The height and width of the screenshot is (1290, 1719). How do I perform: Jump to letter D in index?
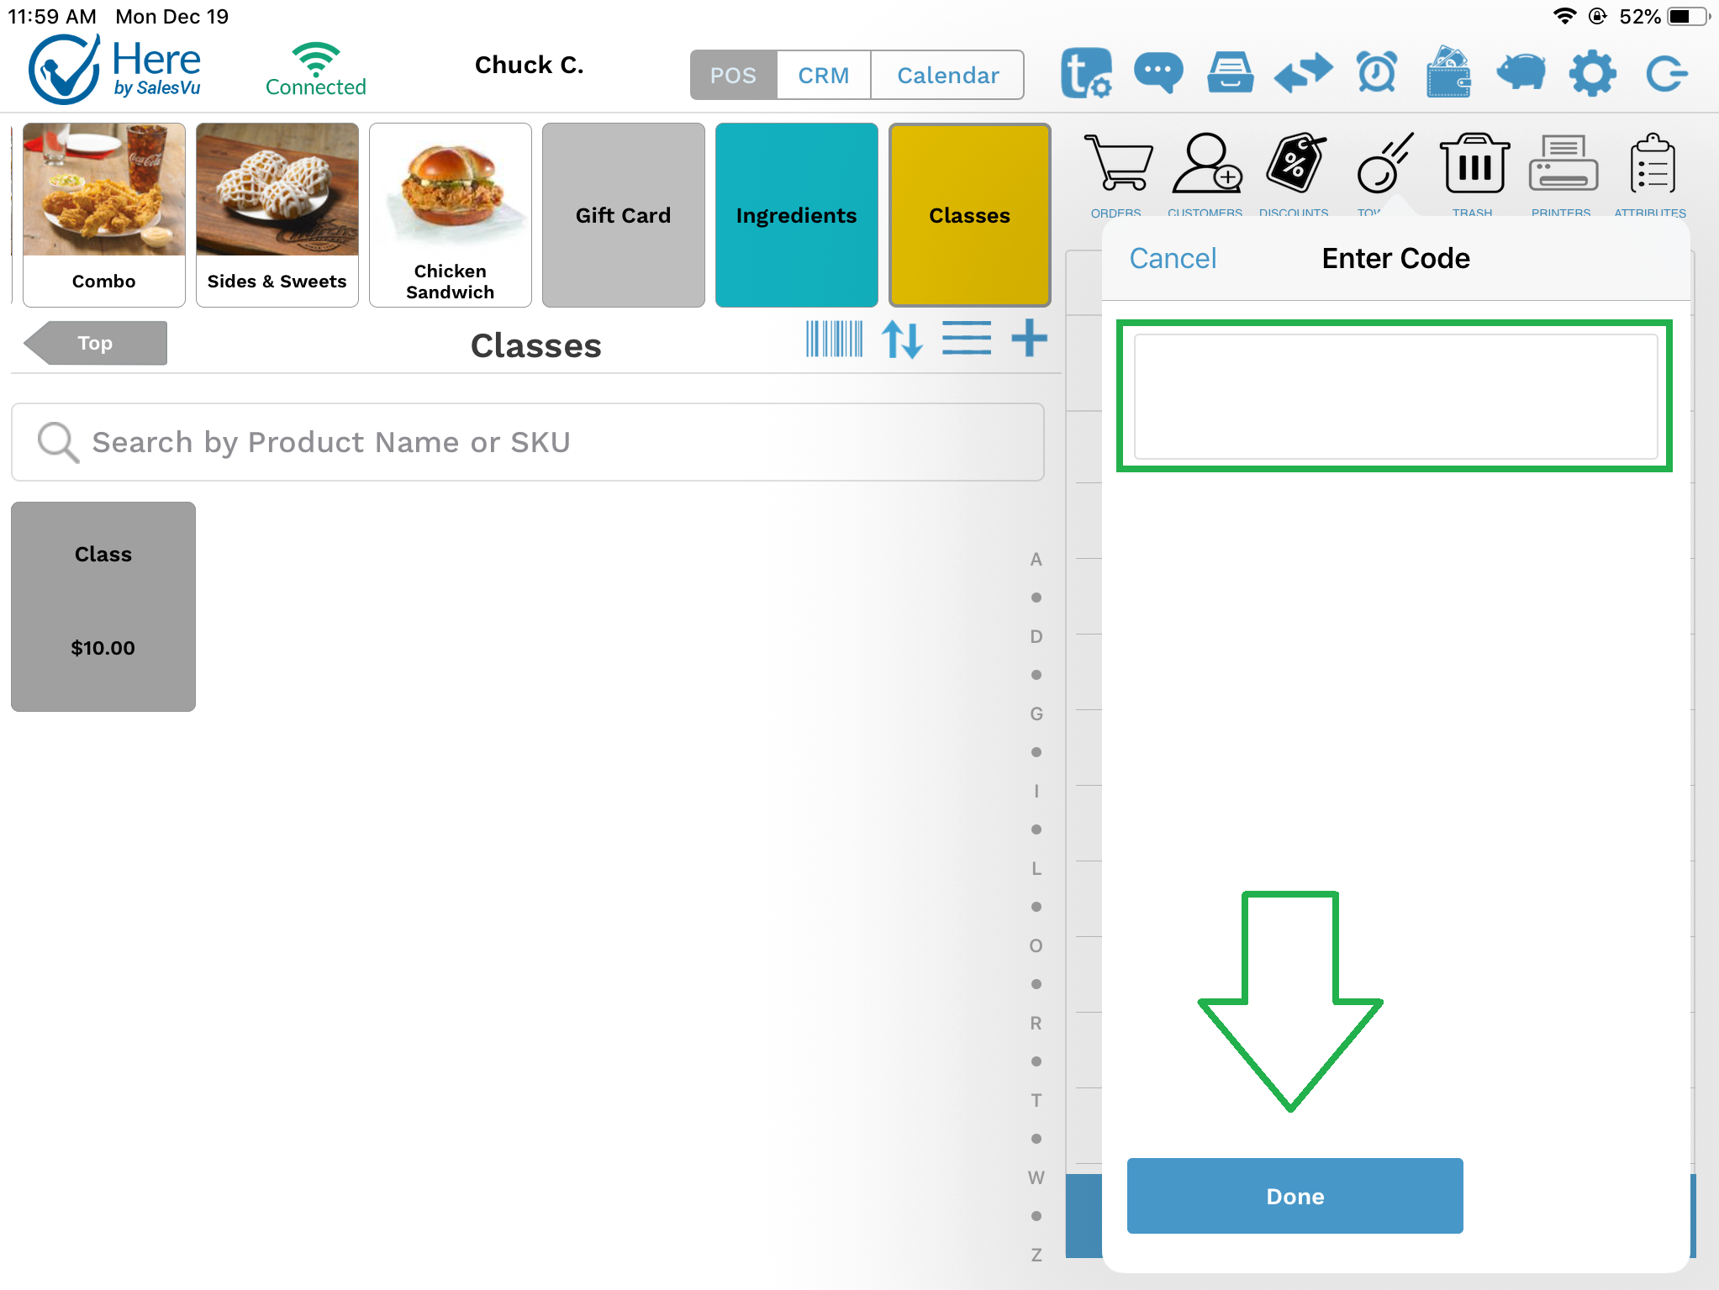tap(1036, 637)
